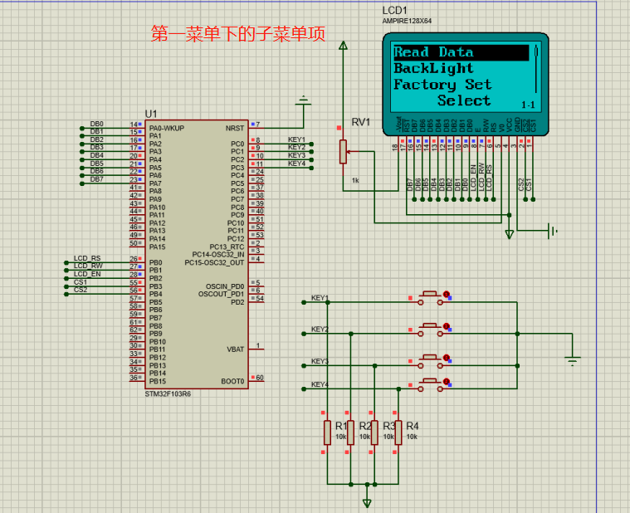Select the PA15 pin name on U1

coord(157,247)
